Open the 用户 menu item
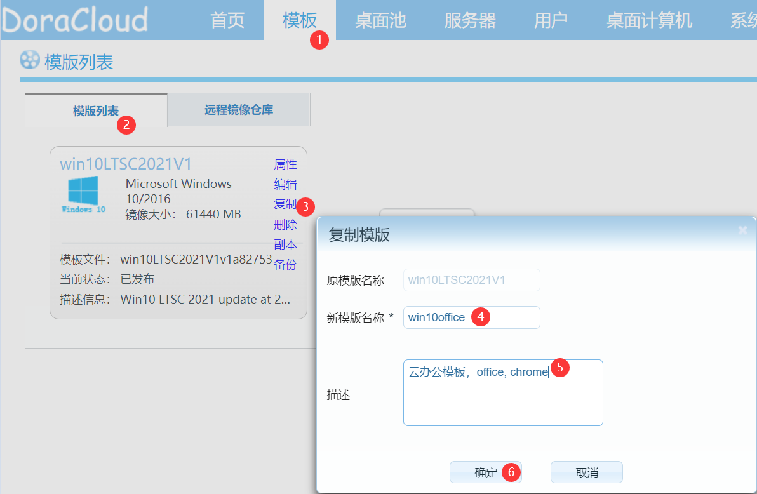757x494 pixels. click(551, 20)
